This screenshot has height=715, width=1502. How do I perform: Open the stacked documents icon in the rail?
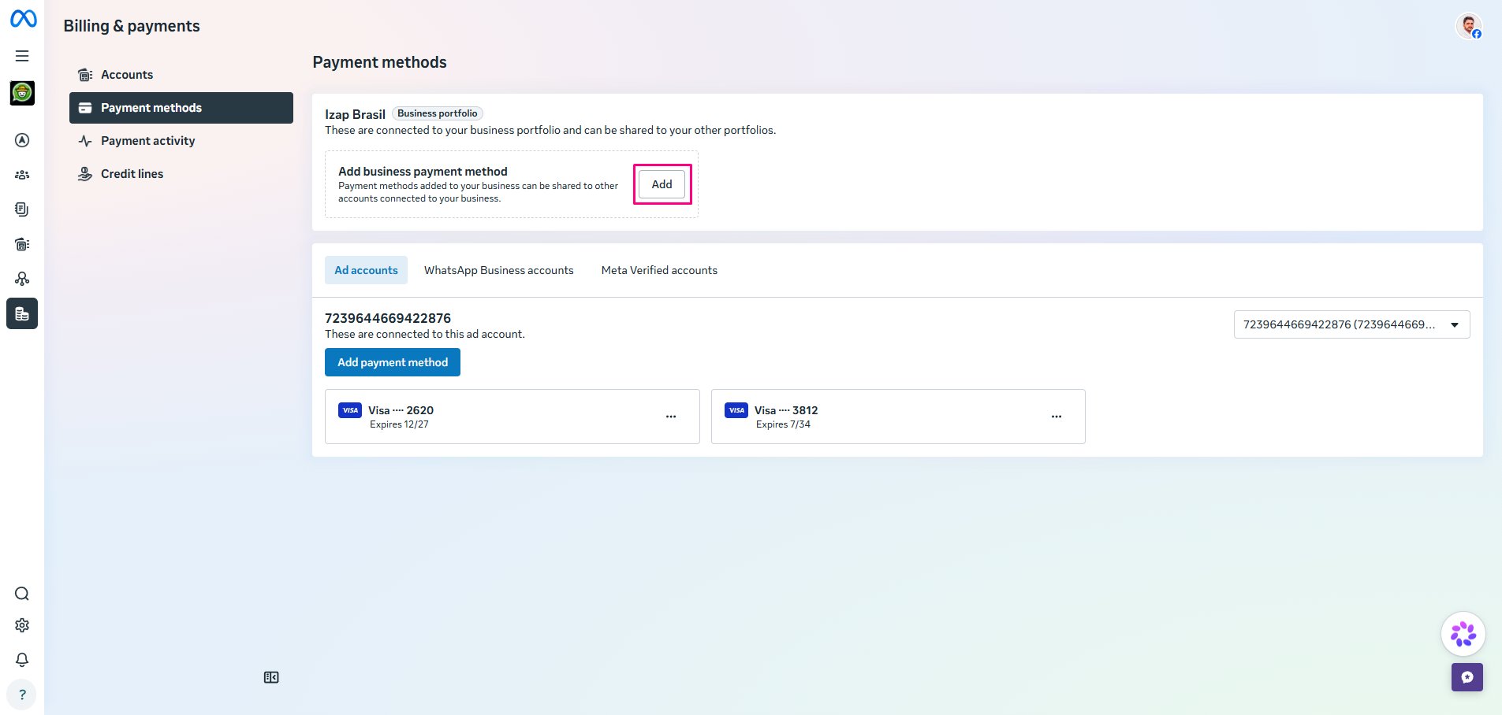click(22, 209)
